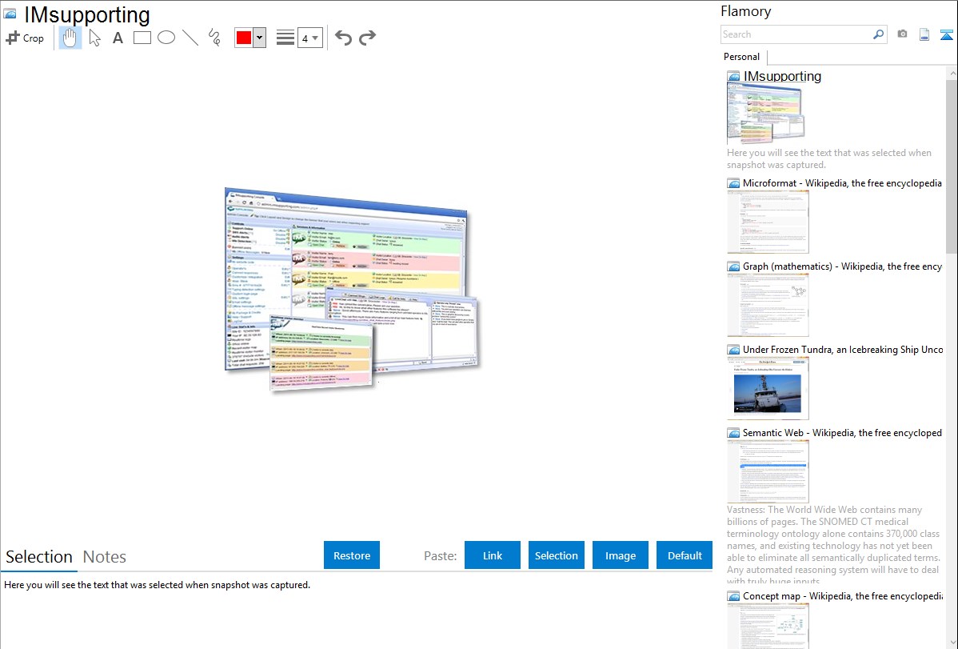Screen dimensions: 958x649
Task: Choose the text annotation tool
Action: pyautogui.click(x=118, y=38)
